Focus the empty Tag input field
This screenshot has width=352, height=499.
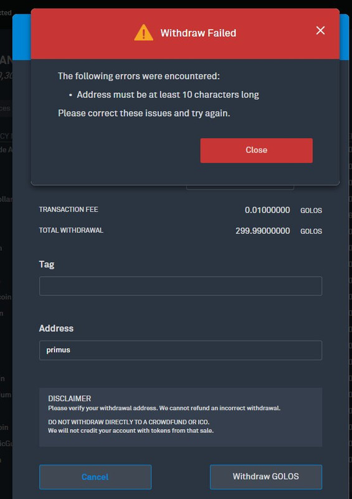pyautogui.click(x=181, y=286)
